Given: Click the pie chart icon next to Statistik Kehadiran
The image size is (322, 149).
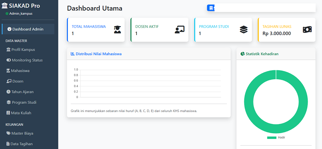Looking at the screenshot, I should click(242, 54).
